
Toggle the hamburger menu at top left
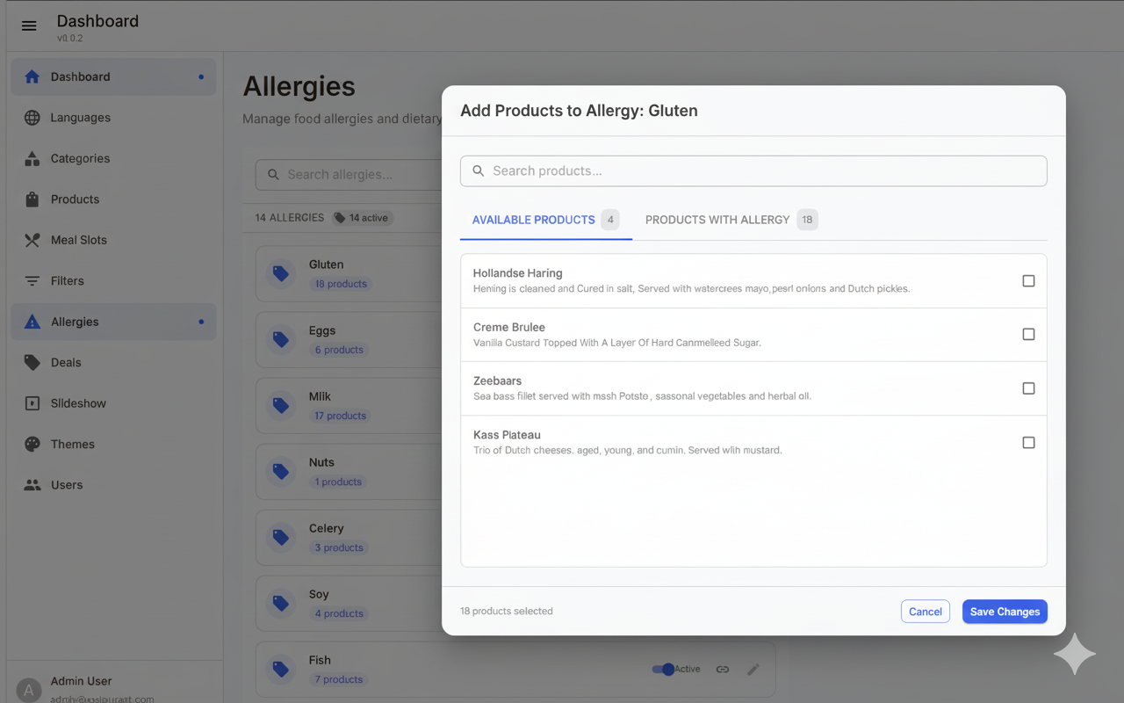pyautogui.click(x=29, y=25)
